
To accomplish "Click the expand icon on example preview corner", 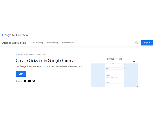I will pyautogui.click(x=137, y=86).
